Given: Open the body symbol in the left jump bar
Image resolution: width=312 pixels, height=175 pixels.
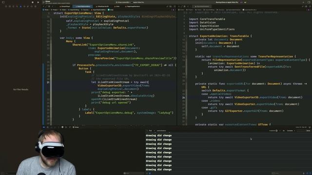Looking at the screenshot, I should click(x=111, y=10).
